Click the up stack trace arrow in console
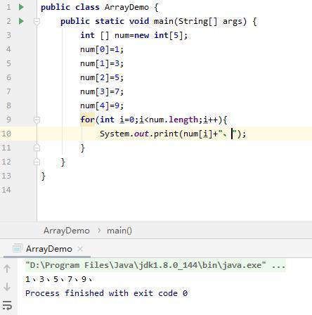Image resolution: width=312 pixels, height=315 pixels. coord(7,269)
